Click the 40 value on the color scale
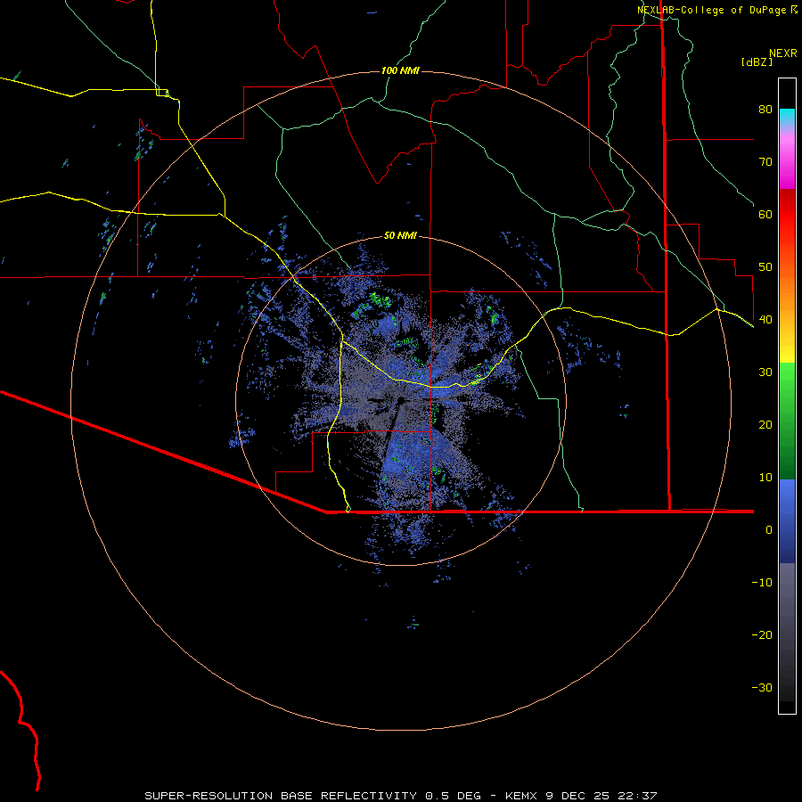The image size is (802, 802). coord(765,320)
